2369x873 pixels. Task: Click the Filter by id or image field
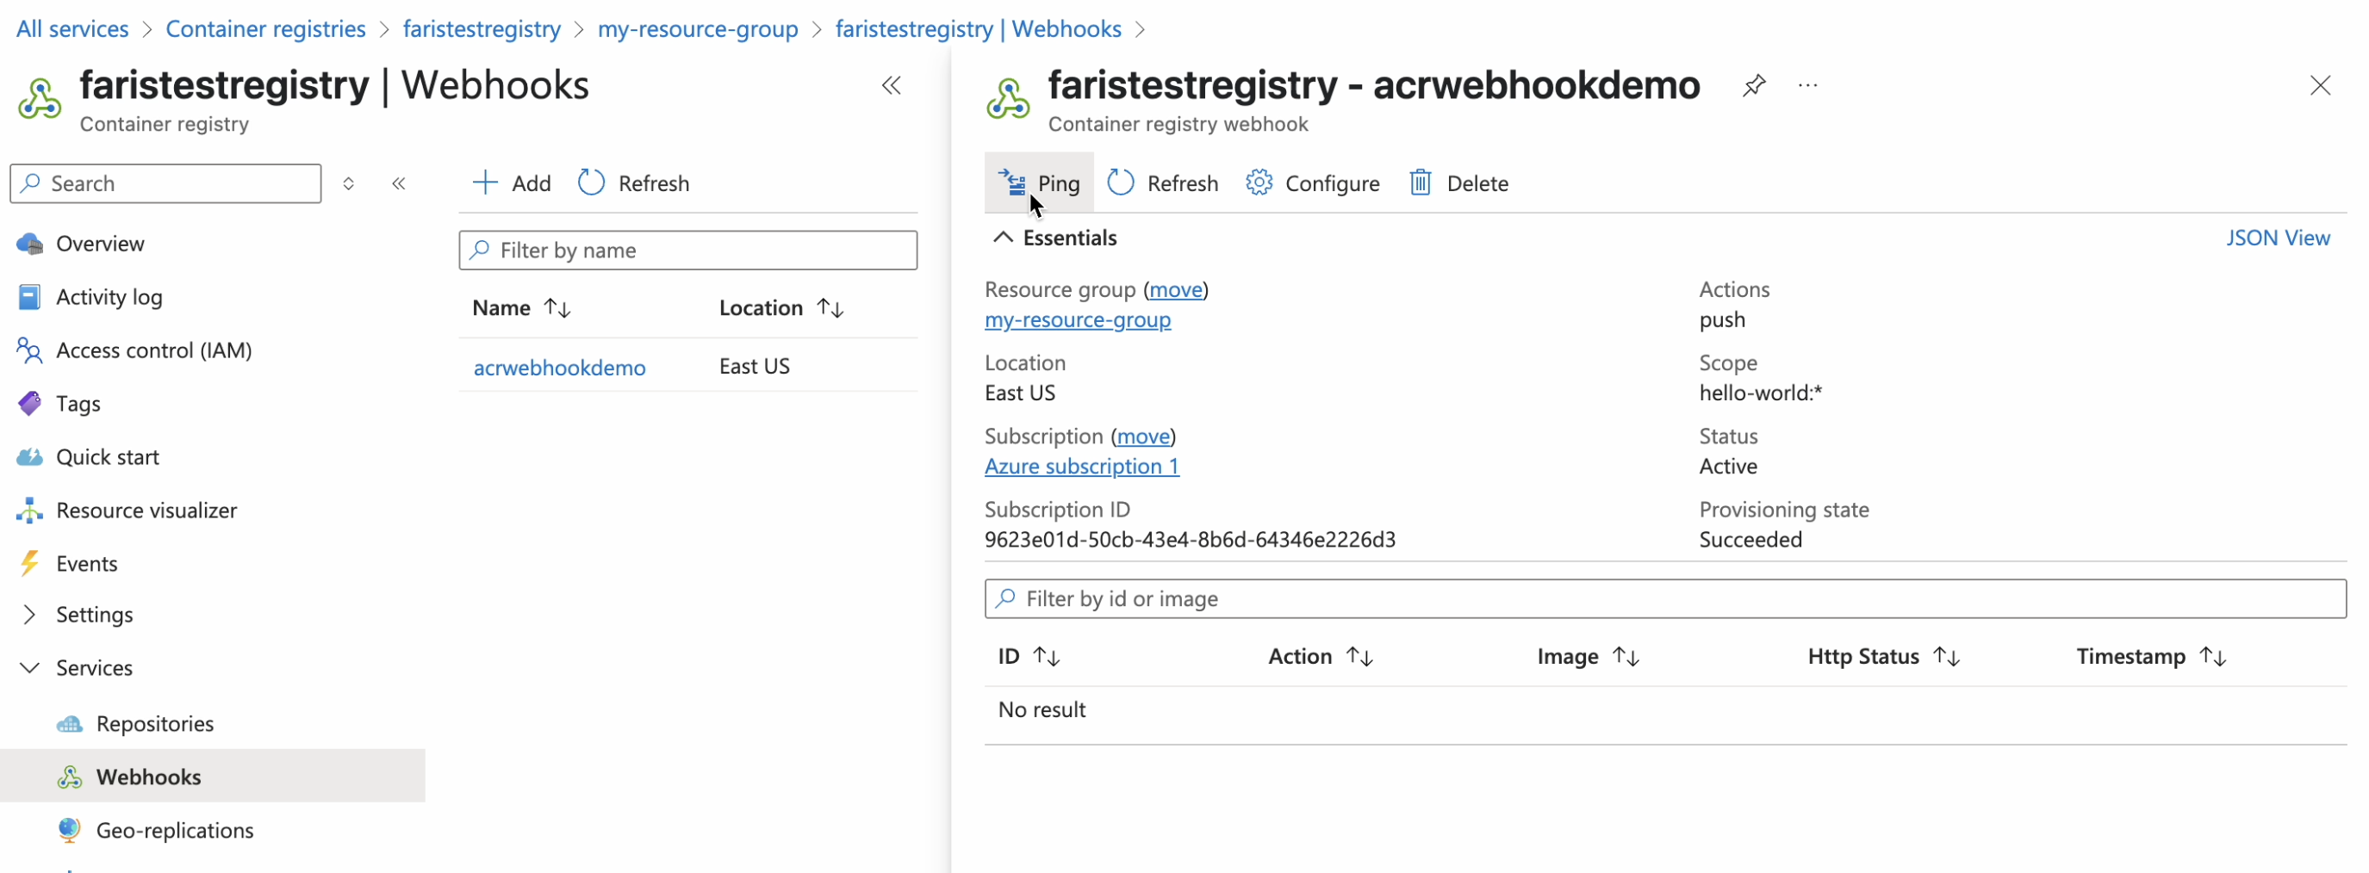tap(1664, 598)
